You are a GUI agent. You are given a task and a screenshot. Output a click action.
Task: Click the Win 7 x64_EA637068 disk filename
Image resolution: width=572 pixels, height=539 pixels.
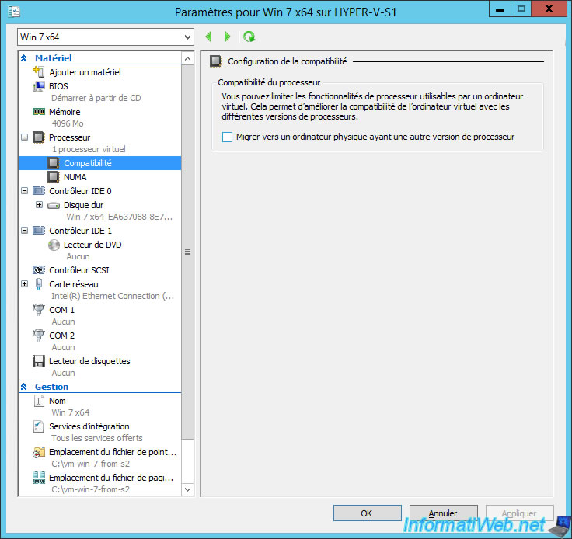click(x=119, y=217)
